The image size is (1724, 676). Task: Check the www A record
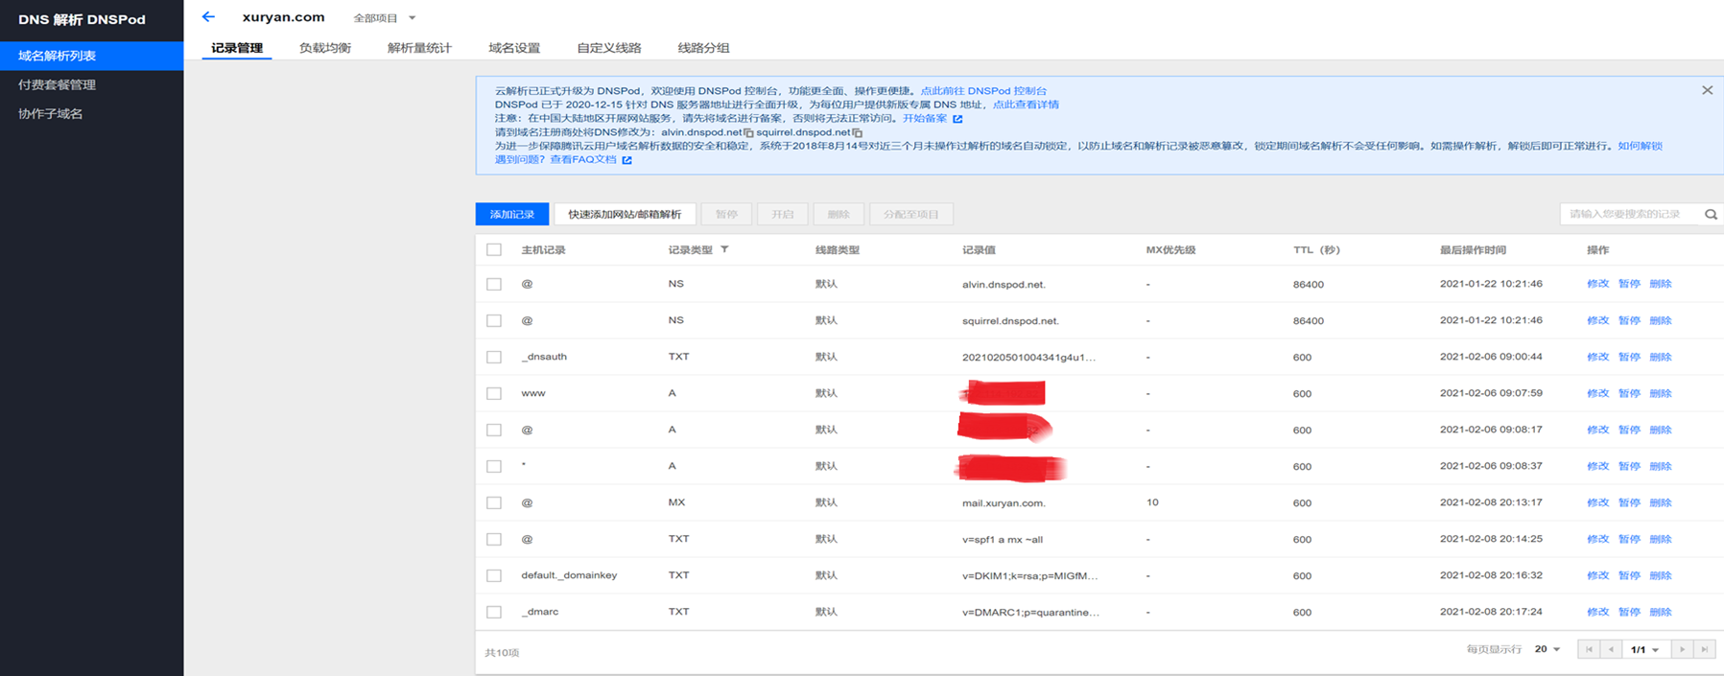tap(494, 393)
